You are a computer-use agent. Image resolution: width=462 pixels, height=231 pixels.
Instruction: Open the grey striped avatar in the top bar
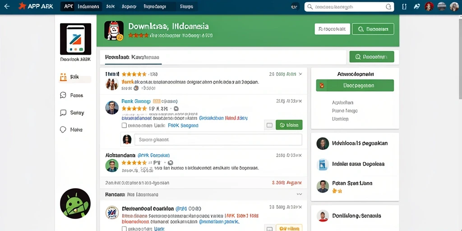click(442, 6)
